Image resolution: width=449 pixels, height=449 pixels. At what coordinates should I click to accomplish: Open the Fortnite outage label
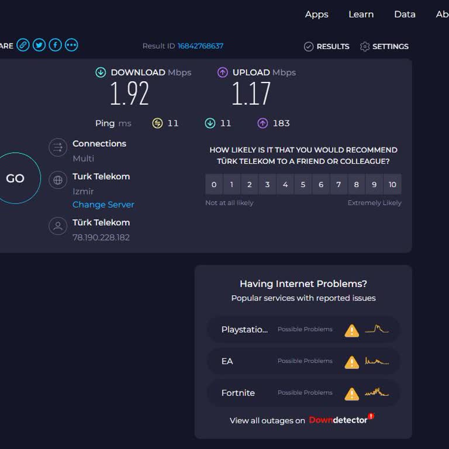(238, 393)
